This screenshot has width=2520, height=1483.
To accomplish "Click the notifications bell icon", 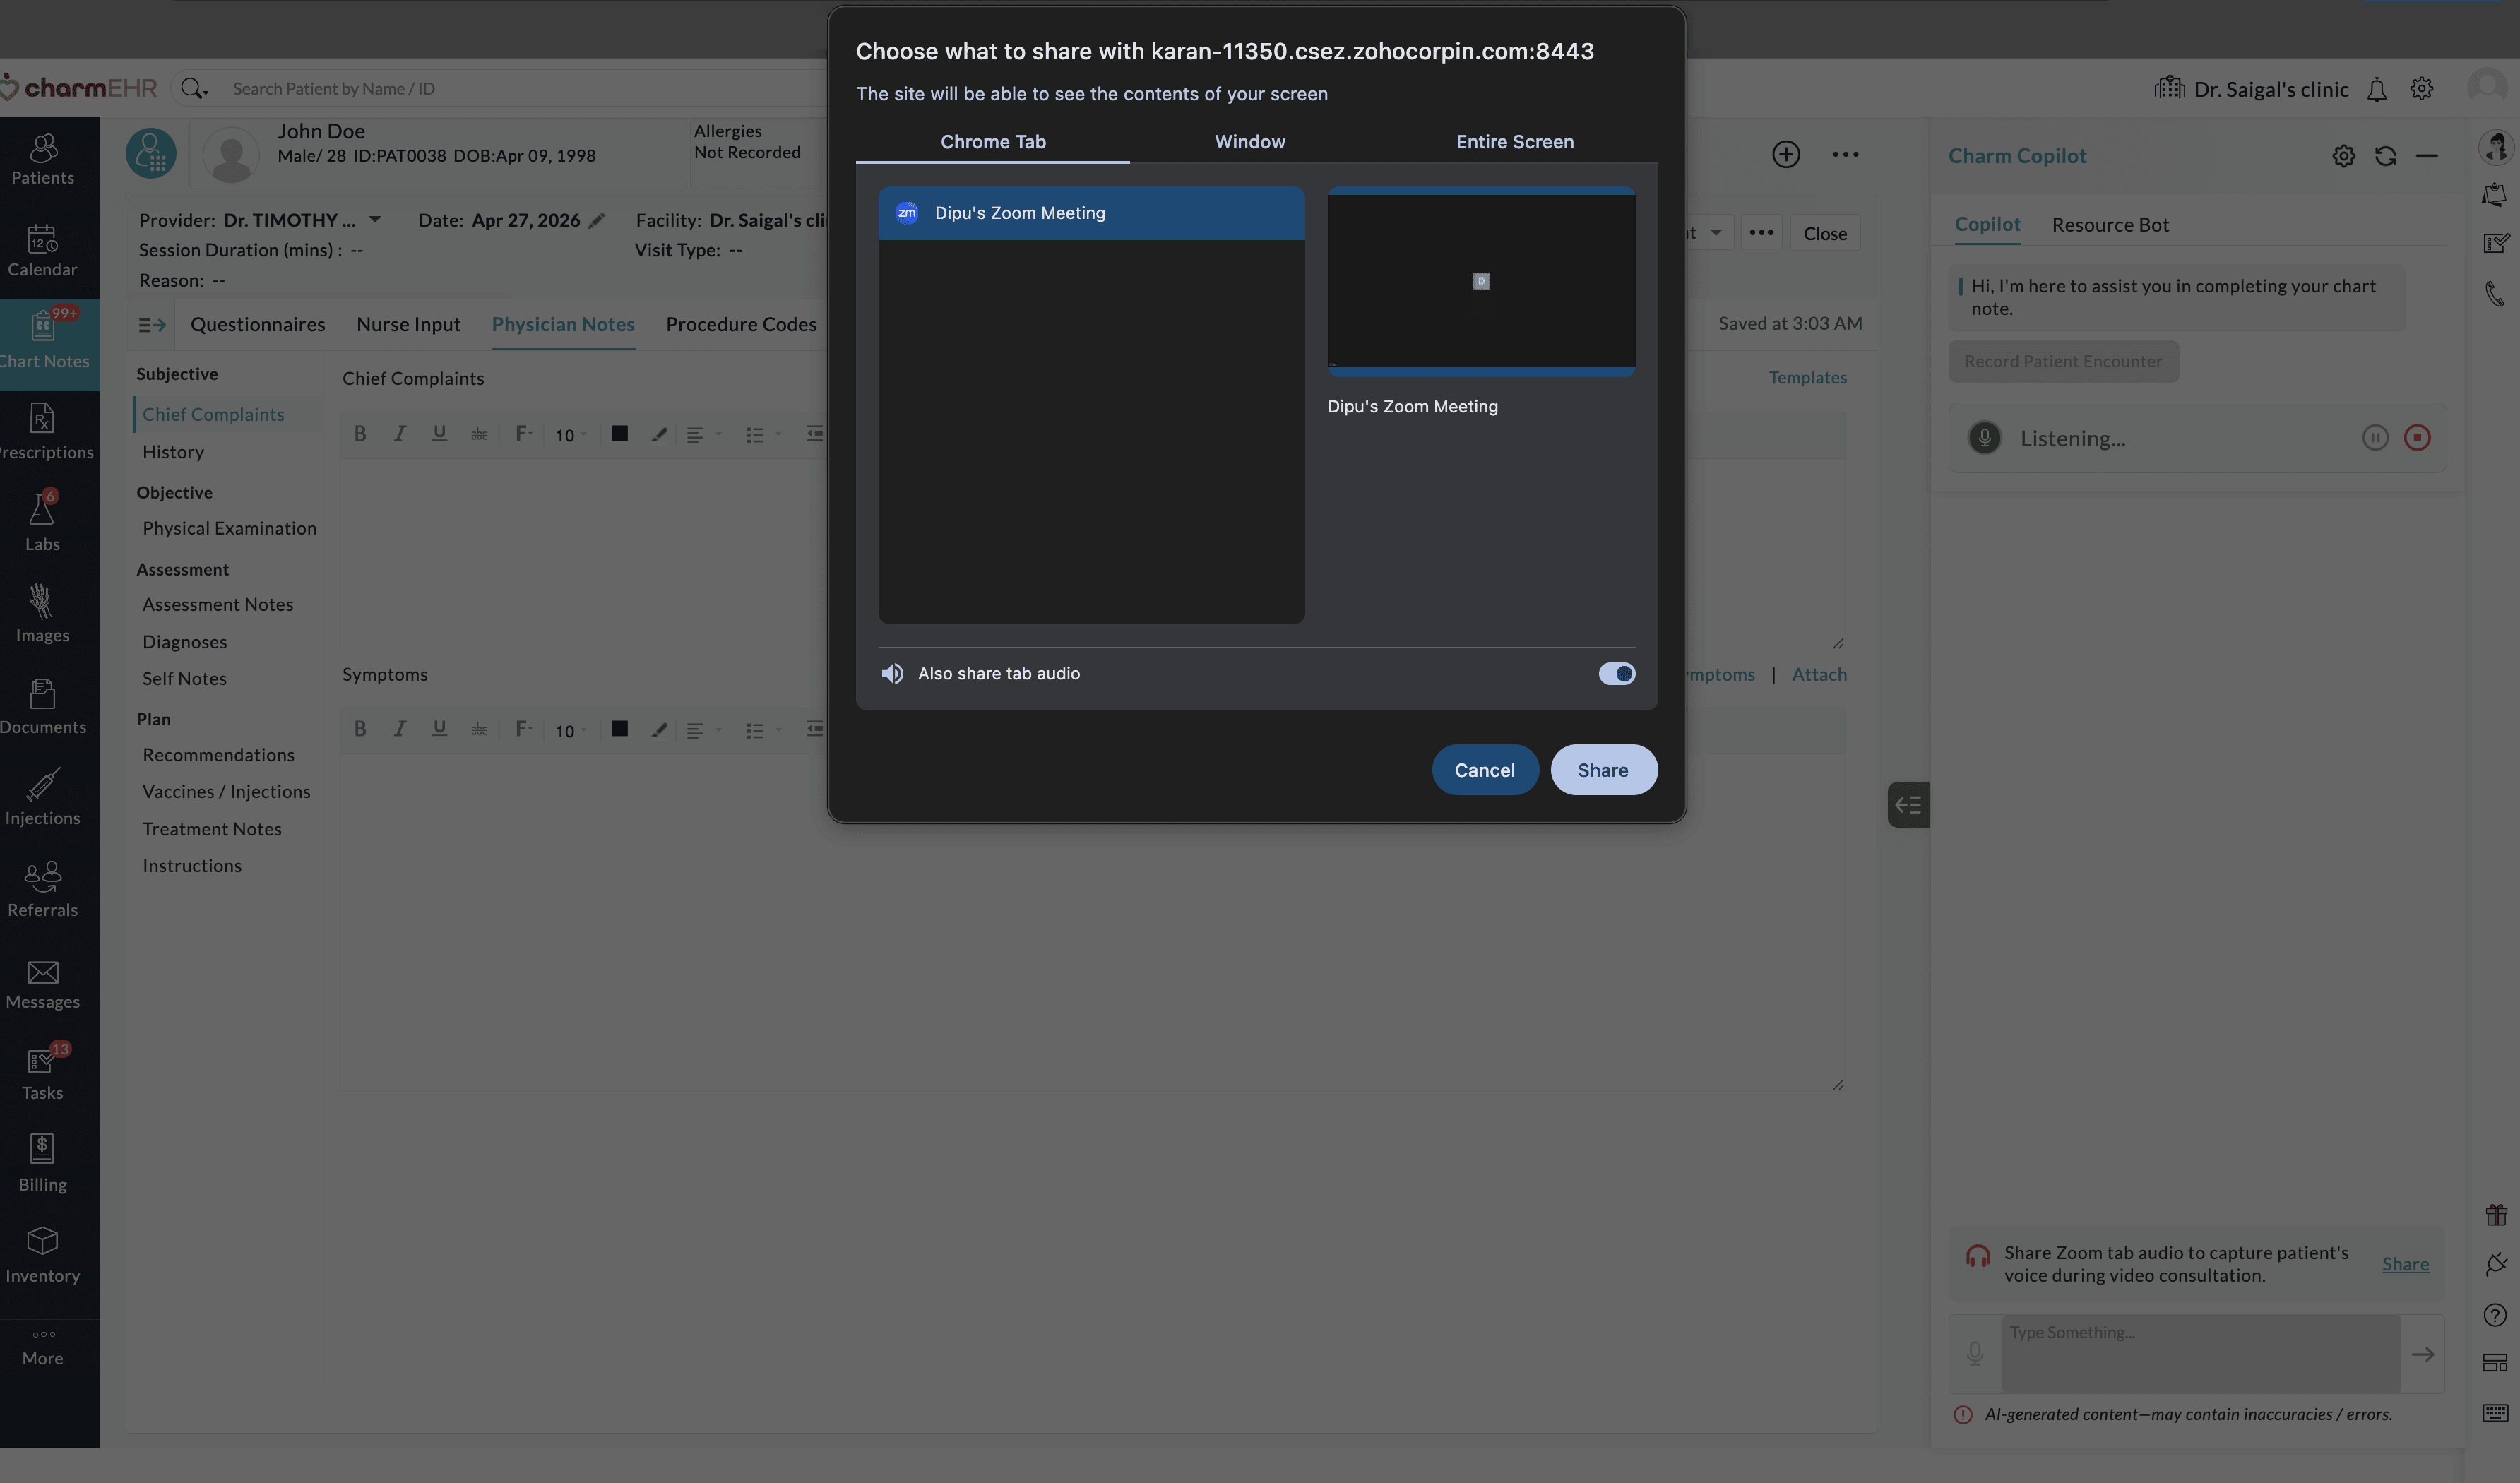I will coord(2377,90).
